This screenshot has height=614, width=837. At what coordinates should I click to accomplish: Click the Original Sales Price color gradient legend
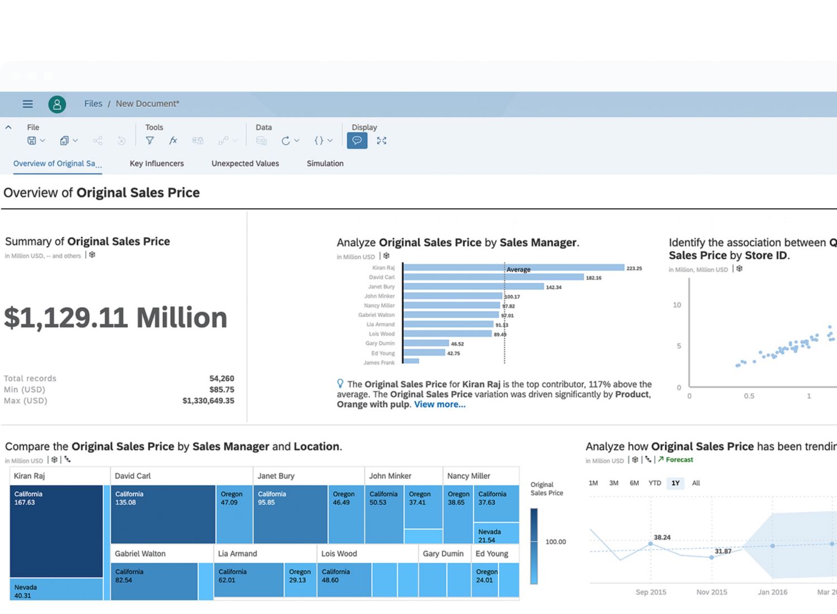pos(534,546)
